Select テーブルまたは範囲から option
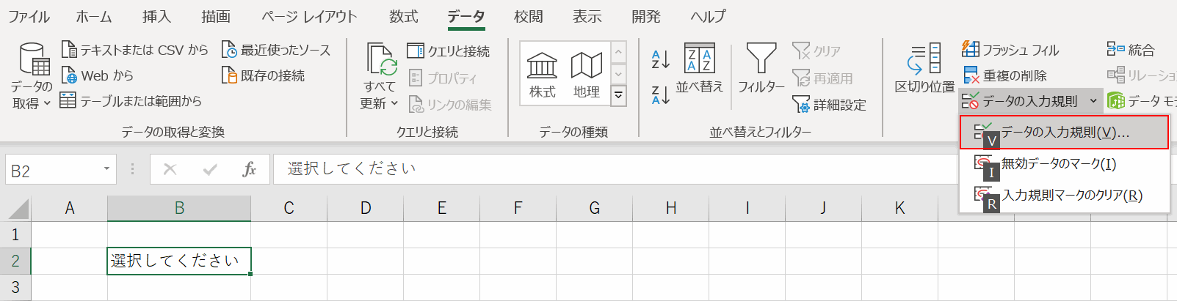The image size is (1177, 301). click(131, 101)
